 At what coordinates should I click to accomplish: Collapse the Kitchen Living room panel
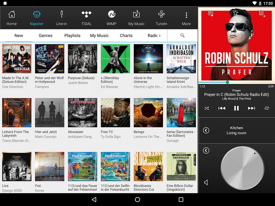pos(206,130)
